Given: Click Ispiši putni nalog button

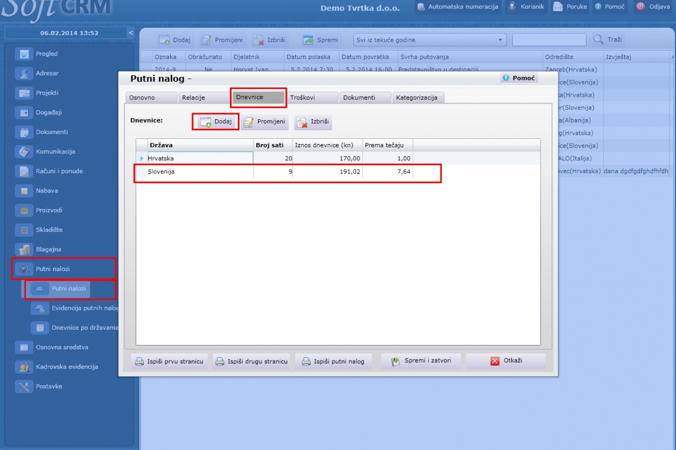Looking at the screenshot, I should (x=334, y=361).
